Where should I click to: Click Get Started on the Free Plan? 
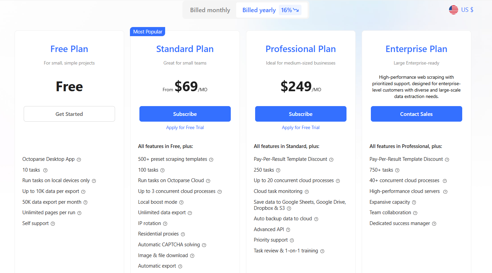tap(69, 114)
